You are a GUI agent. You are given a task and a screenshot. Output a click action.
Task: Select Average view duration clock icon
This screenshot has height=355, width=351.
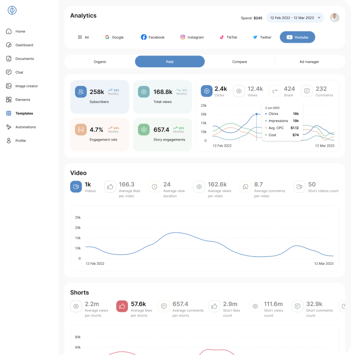(x=155, y=187)
